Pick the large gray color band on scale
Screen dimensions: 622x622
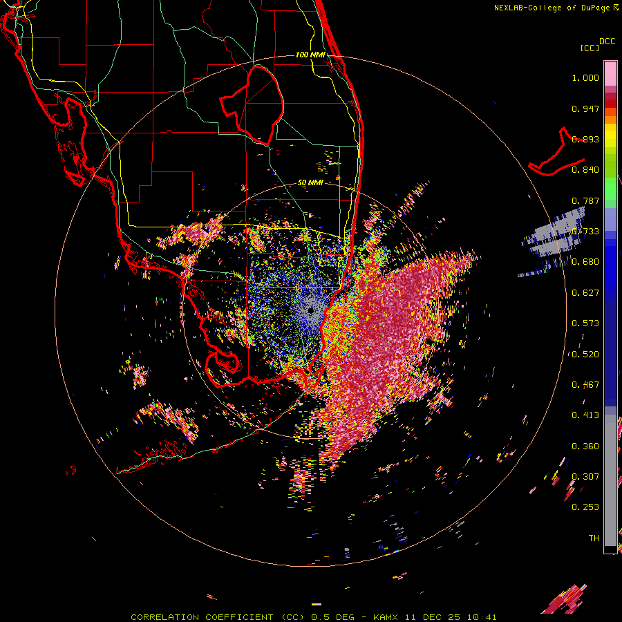point(610,480)
